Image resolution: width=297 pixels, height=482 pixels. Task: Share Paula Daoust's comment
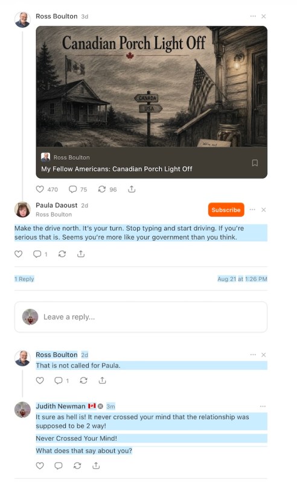81,254
